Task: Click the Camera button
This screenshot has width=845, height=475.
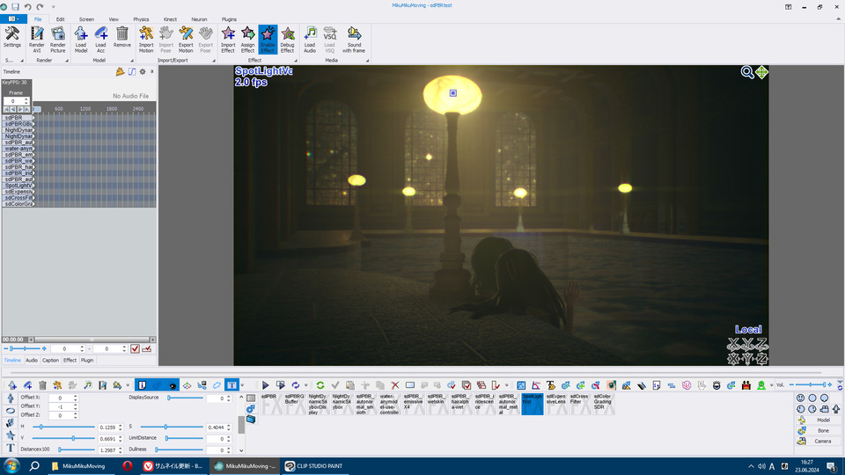Action: 822,441
